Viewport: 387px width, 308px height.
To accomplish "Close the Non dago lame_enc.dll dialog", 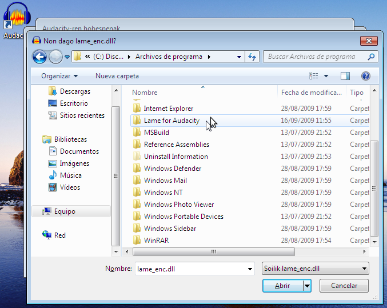I will [x=369, y=41].
